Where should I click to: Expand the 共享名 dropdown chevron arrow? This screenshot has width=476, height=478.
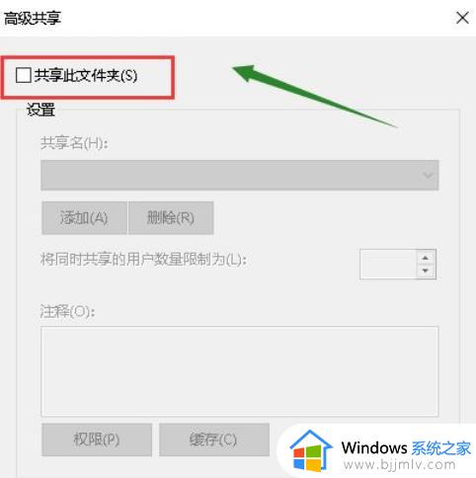[428, 175]
